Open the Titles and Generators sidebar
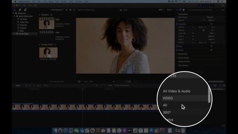The height and width of the screenshot is (134, 238). point(25,10)
